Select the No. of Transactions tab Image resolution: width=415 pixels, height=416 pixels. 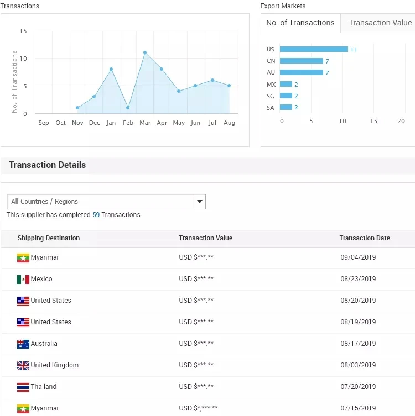point(300,23)
